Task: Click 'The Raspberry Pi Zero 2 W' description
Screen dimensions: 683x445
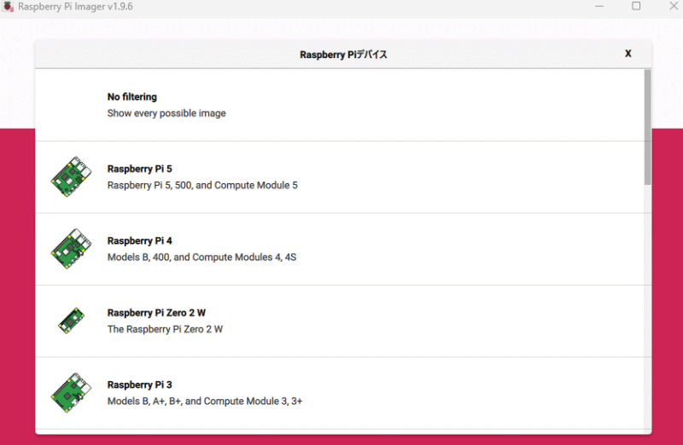Action: tap(165, 329)
